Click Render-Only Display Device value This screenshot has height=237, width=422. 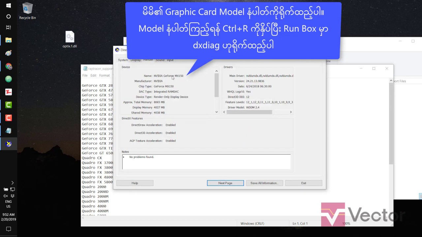pyautogui.click(x=171, y=97)
